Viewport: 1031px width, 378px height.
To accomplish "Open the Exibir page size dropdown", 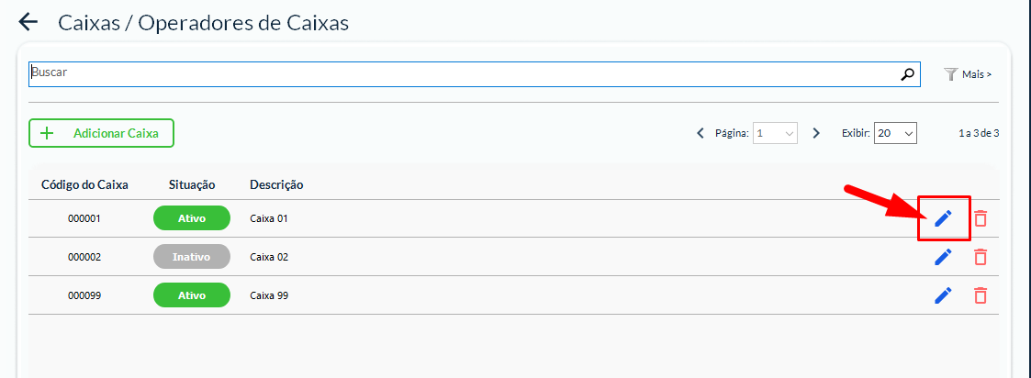I will [895, 133].
